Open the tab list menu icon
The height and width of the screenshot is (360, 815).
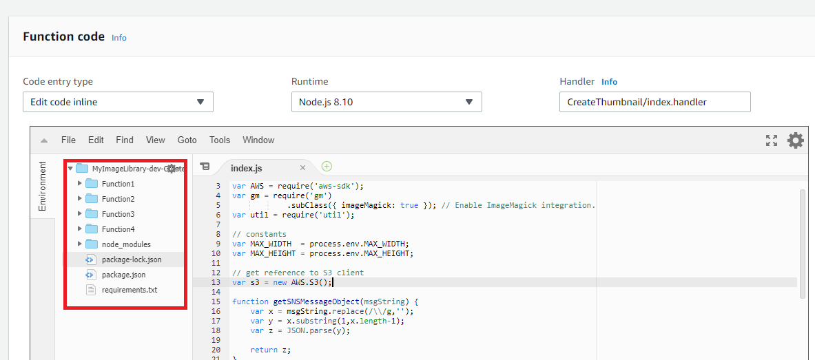[x=205, y=167]
